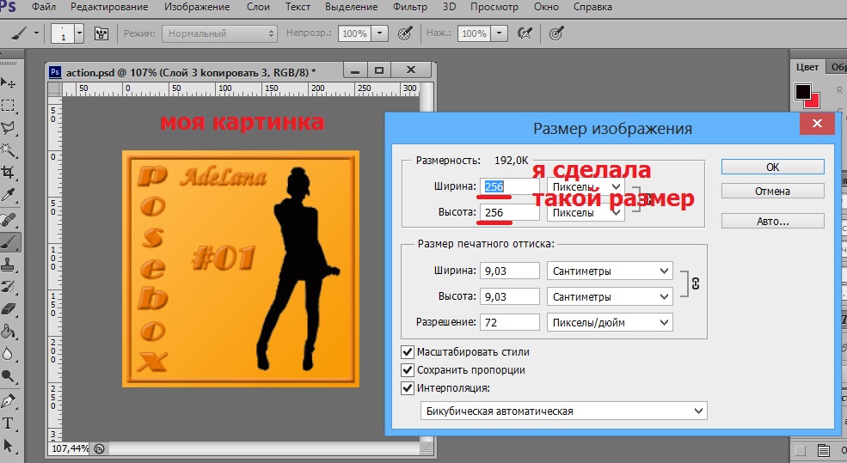The image size is (847, 463).
Task: Expand the print width Сантиметры units dropdown
Action: click(x=609, y=271)
